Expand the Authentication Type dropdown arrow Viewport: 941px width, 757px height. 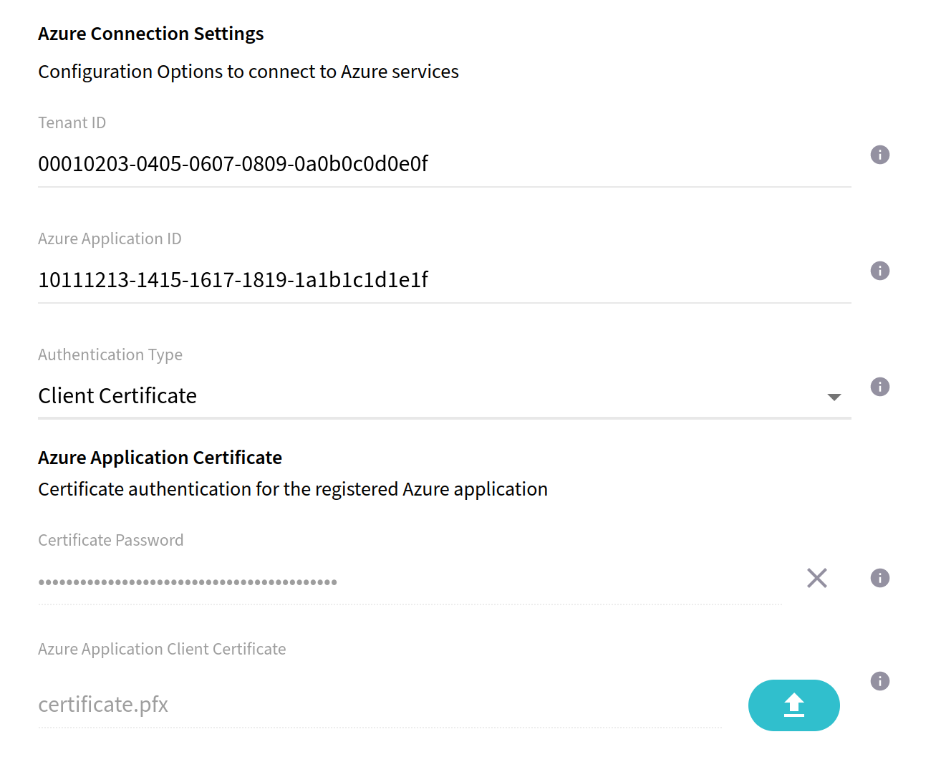pyautogui.click(x=834, y=397)
